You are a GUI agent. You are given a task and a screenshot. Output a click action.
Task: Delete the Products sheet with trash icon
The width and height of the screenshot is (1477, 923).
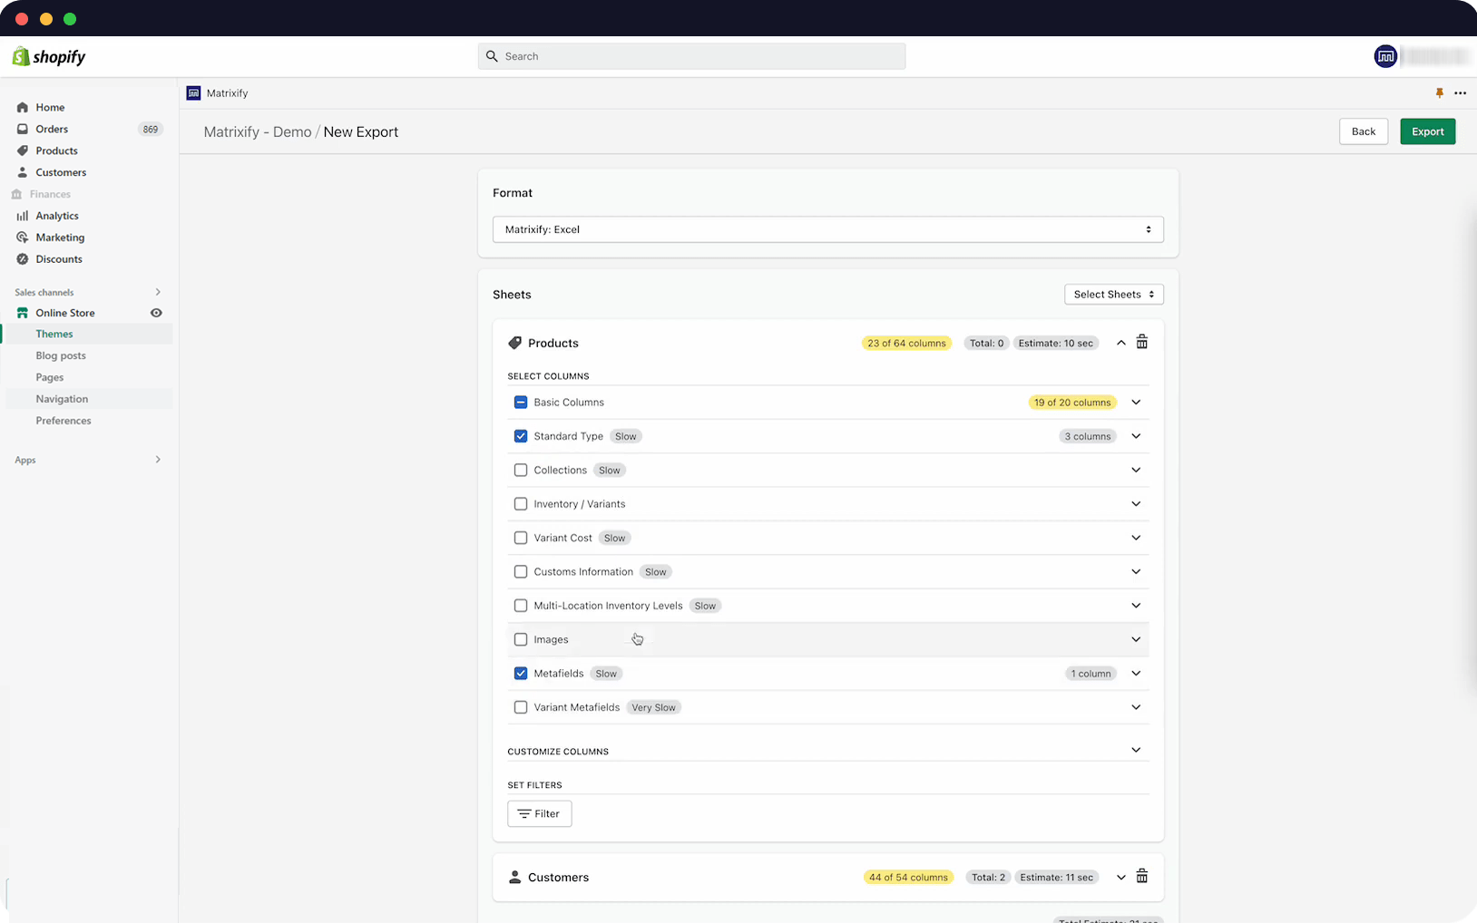pos(1142,343)
